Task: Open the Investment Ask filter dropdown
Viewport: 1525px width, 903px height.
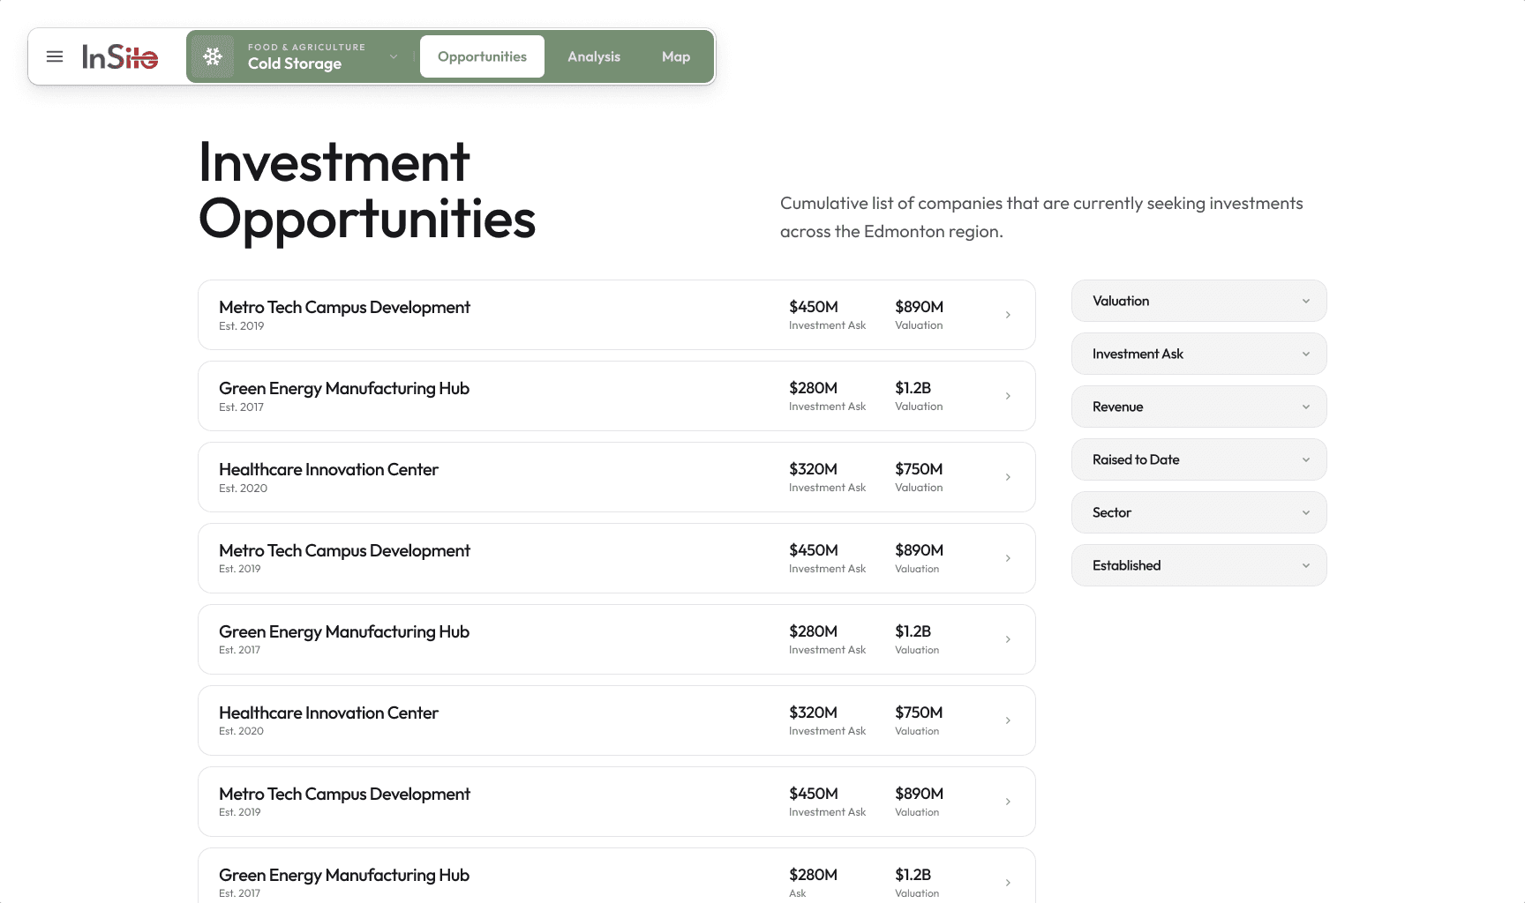Action: pos(1198,354)
